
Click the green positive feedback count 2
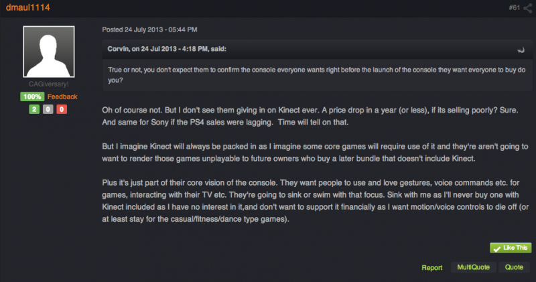[34, 109]
